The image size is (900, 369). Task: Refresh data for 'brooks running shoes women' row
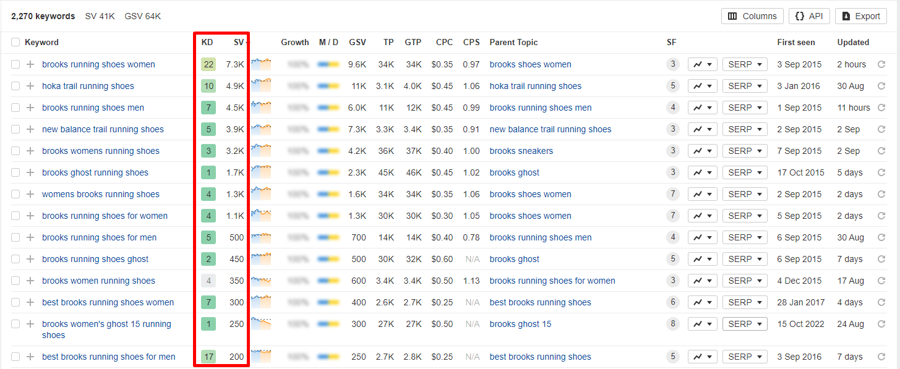pos(881,64)
